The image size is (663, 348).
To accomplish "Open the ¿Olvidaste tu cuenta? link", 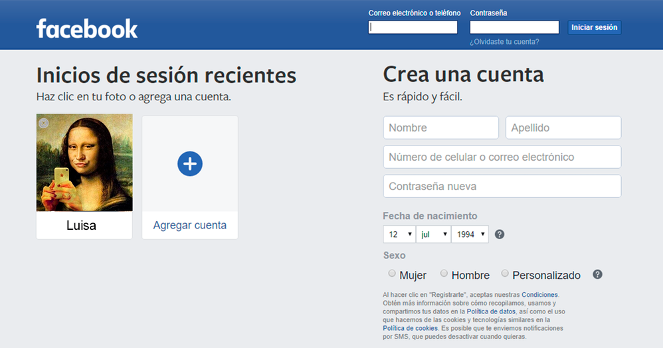I will click(x=504, y=42).
